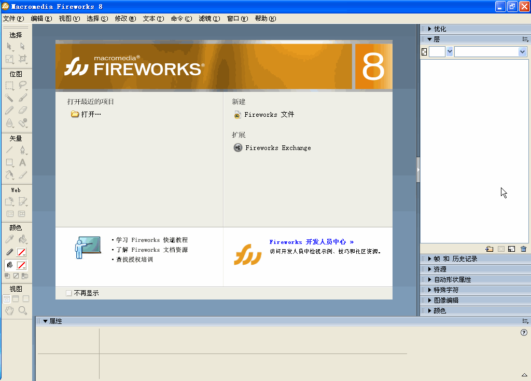The image size is (531, 381).
Task: Expand the 自动形状属性 panel
Action: [430, 280]
